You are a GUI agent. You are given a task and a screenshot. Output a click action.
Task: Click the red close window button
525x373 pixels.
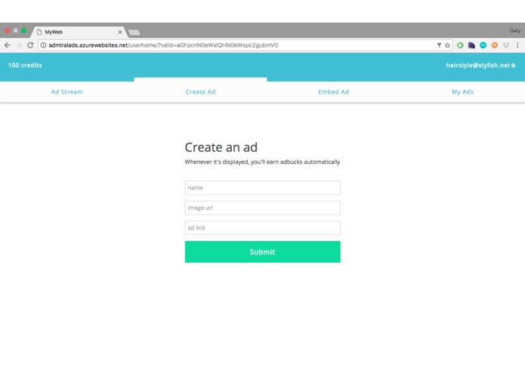coord(8,30)
